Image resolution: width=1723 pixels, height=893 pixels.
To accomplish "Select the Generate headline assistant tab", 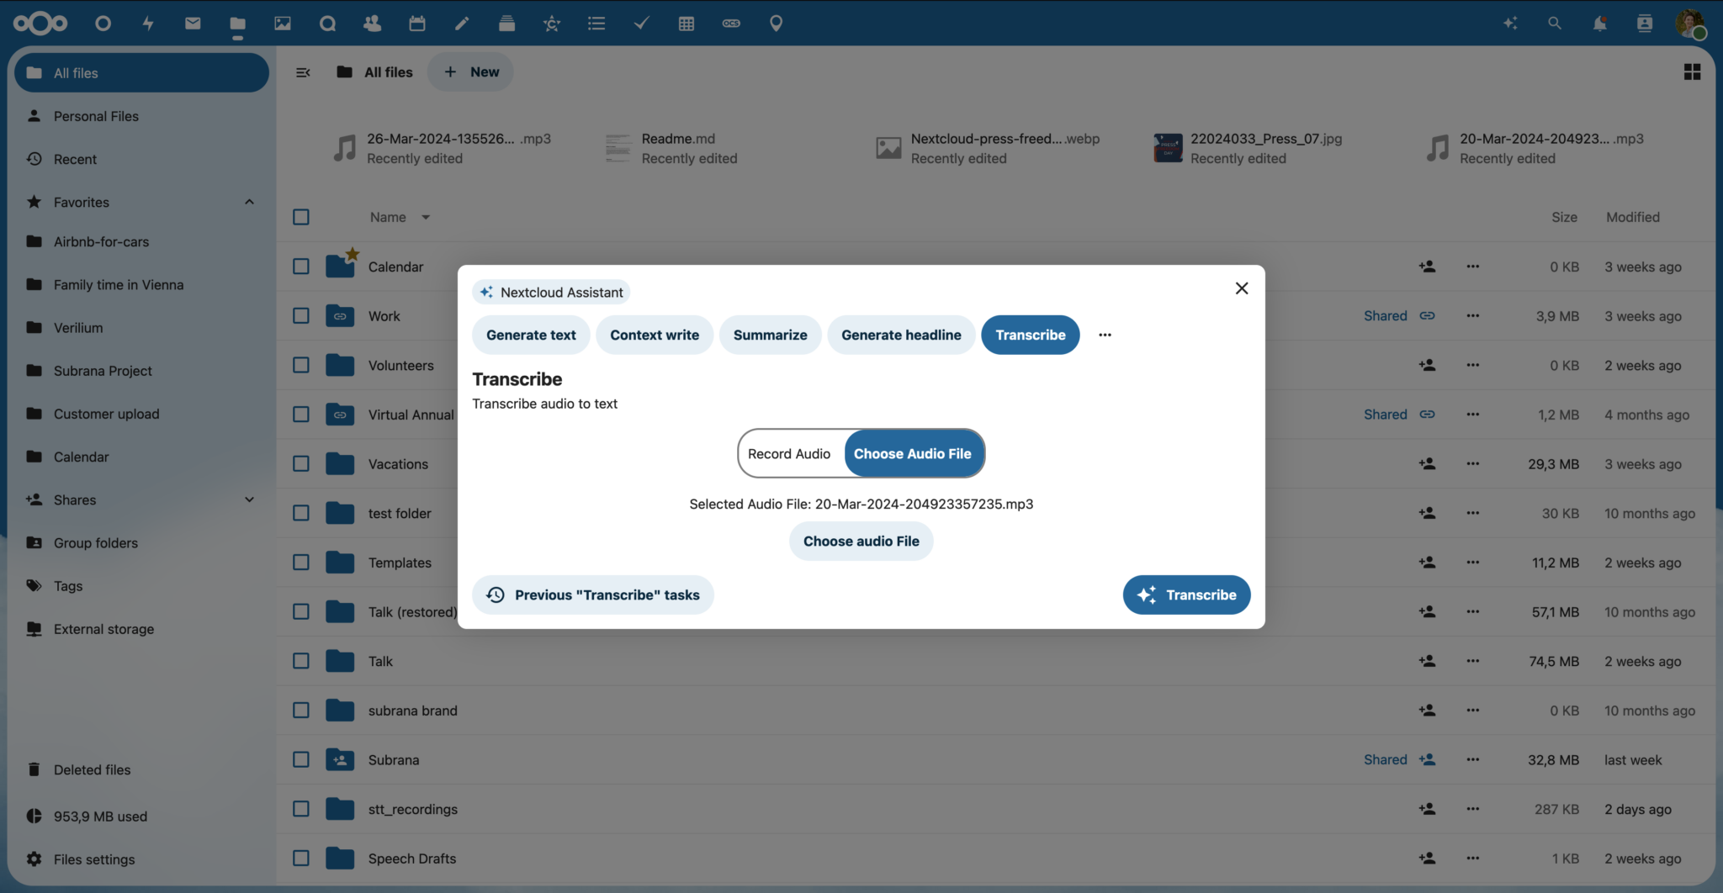I will [x=901, y=335].
